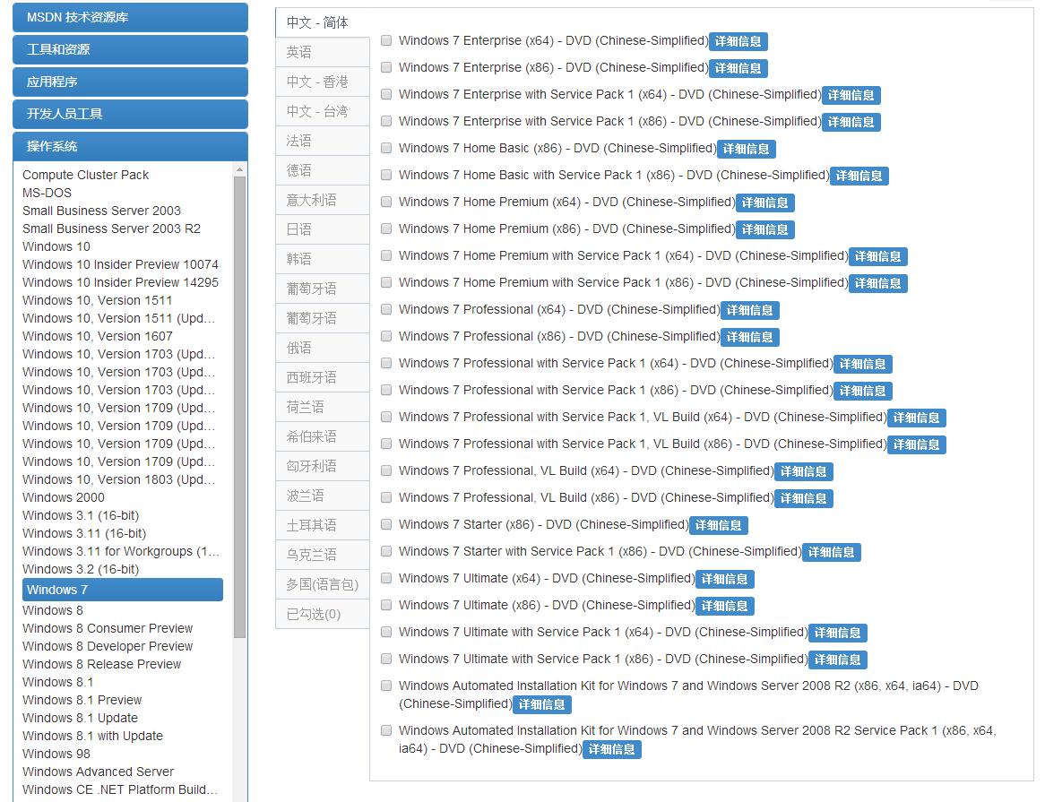Click the OS list scrollbar up arrow

(239, 169)
